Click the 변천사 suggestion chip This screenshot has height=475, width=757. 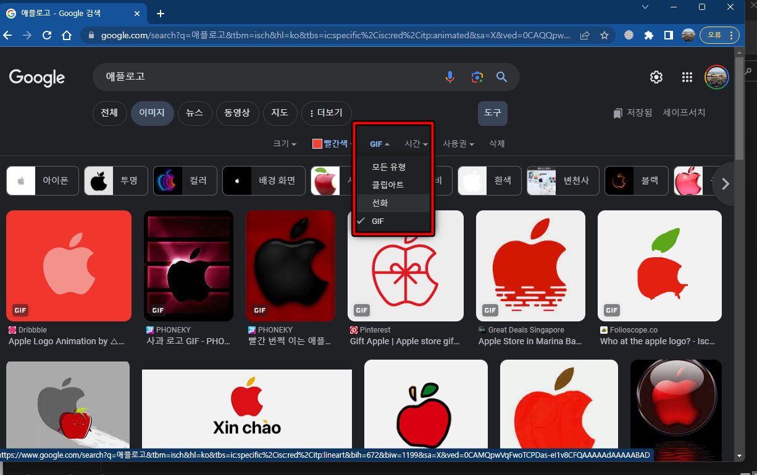pos(563,181)
